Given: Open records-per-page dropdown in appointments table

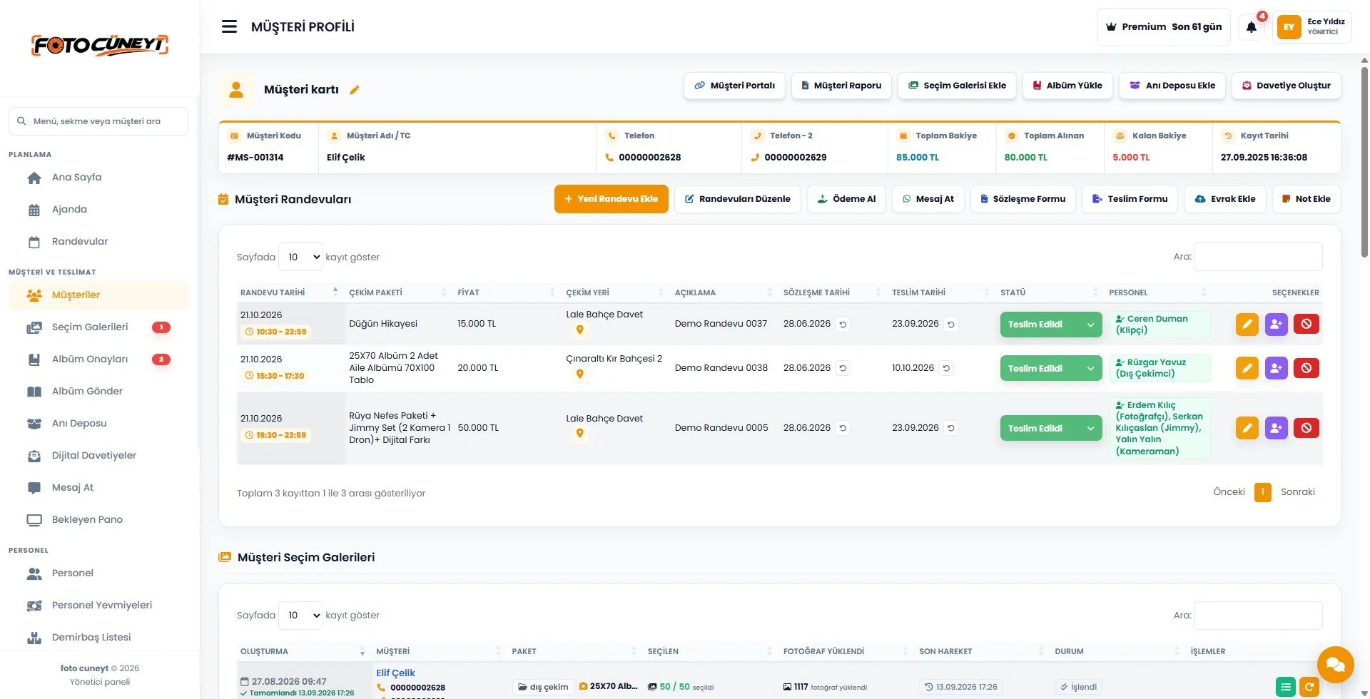Looking at the screenshot, I should coord(300,257).
